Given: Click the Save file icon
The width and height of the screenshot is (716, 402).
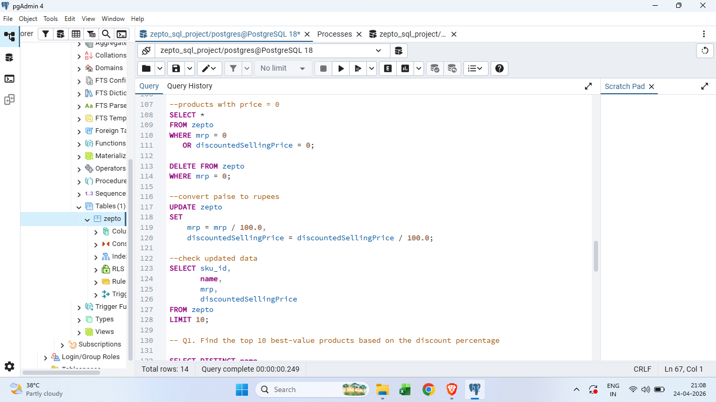Looking at the screenshot, I should click(176, 69).
